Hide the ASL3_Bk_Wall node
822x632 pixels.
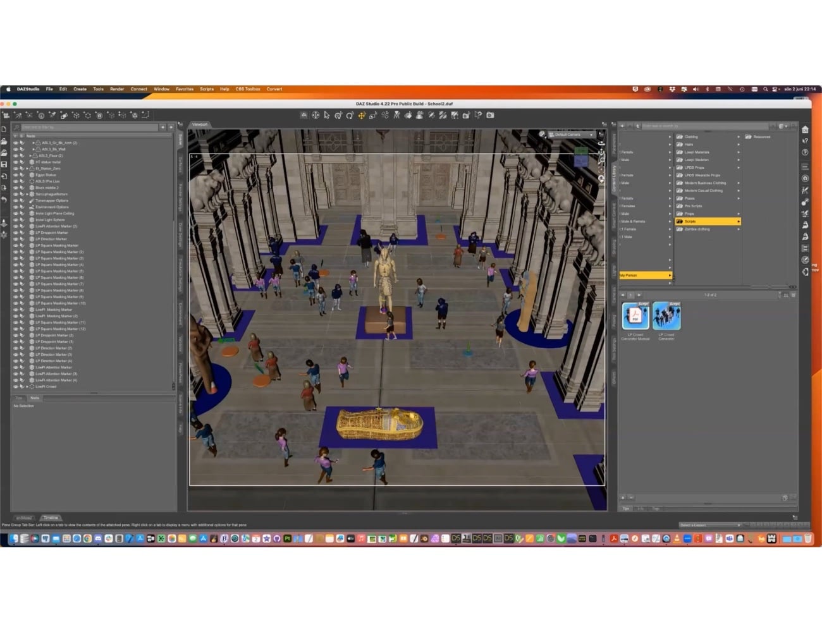tap(16, 149)
